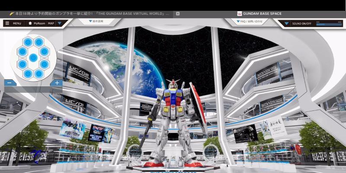The width and height of the screenshot is (346, 173).
Task: Expand the FAQ / お問い合わせ tab
Action: tap(250, 21)
